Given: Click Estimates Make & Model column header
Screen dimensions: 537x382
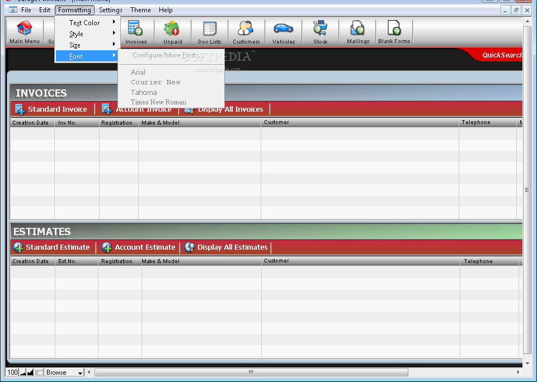Looking at the screenshot, I should click(x=202, y=261).
